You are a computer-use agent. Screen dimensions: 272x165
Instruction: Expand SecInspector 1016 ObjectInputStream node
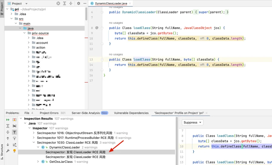click(x=34, y=133)
